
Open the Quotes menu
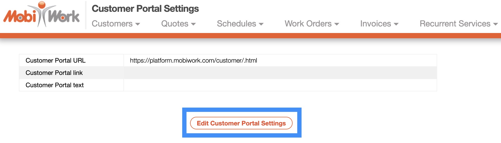point(175,24)
